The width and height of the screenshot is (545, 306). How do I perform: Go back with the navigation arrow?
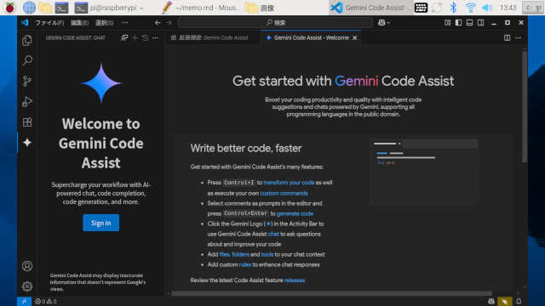point(158,23)
